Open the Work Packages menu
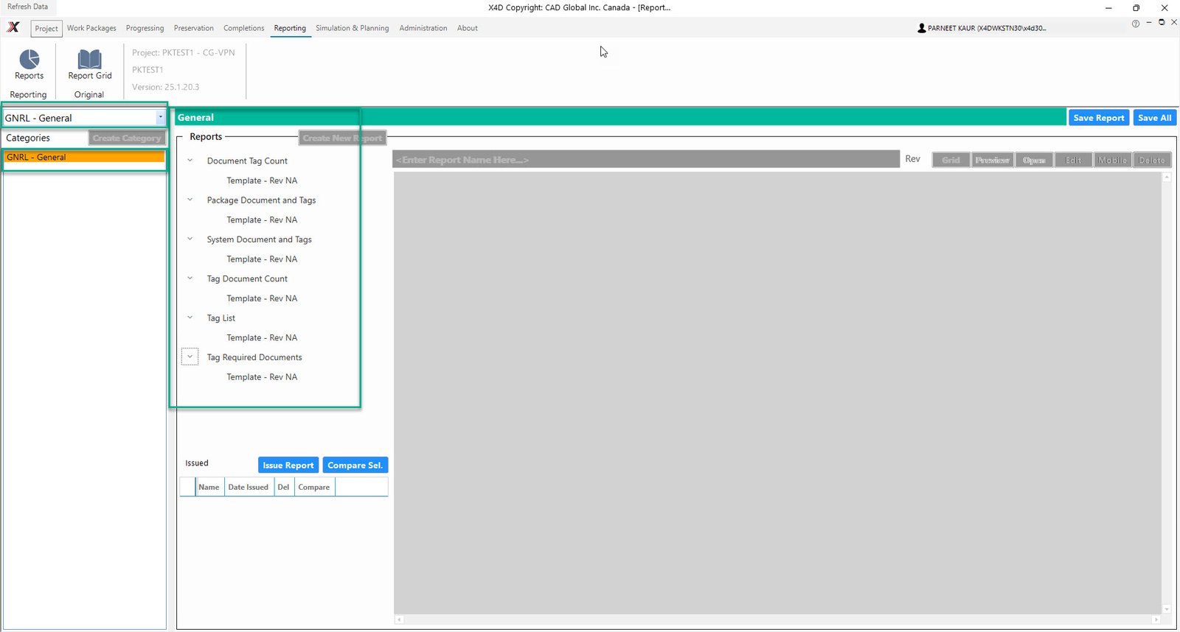Screen dimensions: 1180x632 coord(91,28)
